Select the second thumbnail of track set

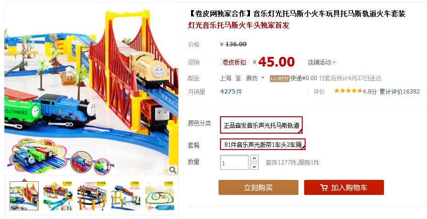point(58,196)
